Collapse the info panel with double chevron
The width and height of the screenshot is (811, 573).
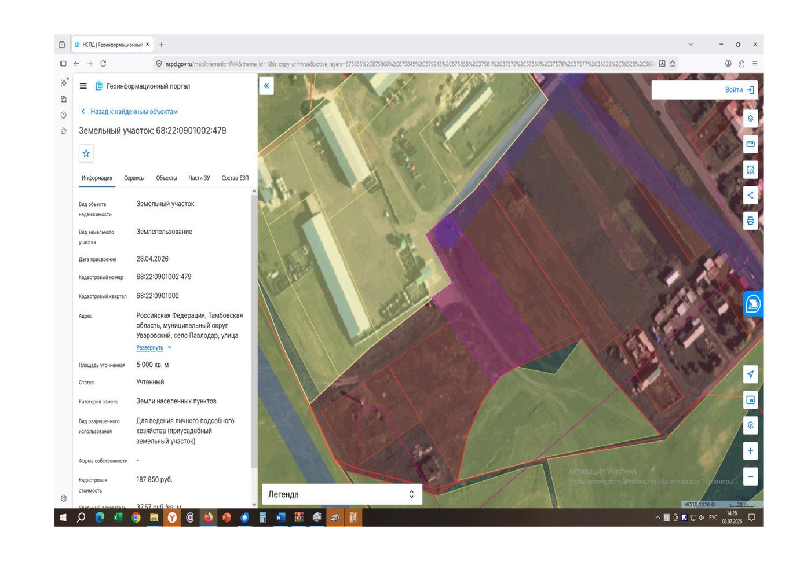[x=266, y=86]
